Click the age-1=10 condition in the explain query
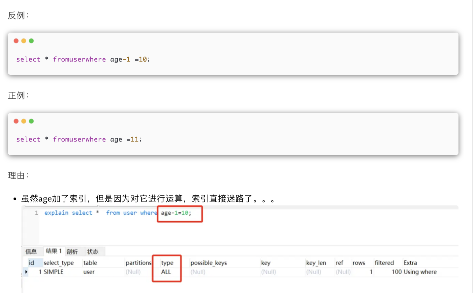 176,213
